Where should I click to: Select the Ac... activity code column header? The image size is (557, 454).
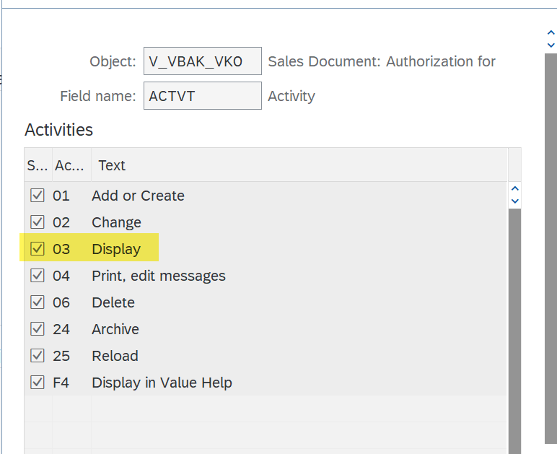70,165
